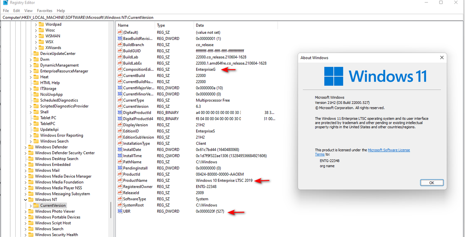The width and height of the screenshot is (465, 237).
Task: Click the Shell folder icon
Action: [x=36, y=112]
